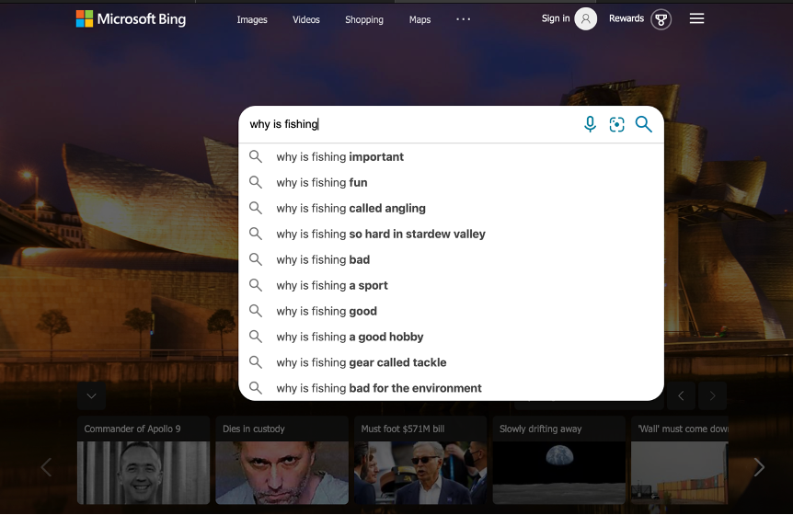
Task: Expand the more options ellipsis menu
Action: pyautogui.click(x=464, y=19)
